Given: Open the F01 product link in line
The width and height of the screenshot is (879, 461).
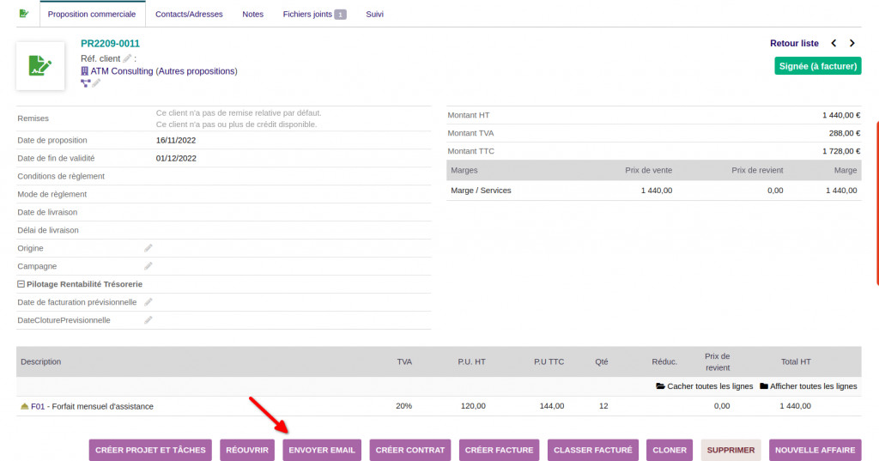Looking at the screenshot, I should coord(37,406).
